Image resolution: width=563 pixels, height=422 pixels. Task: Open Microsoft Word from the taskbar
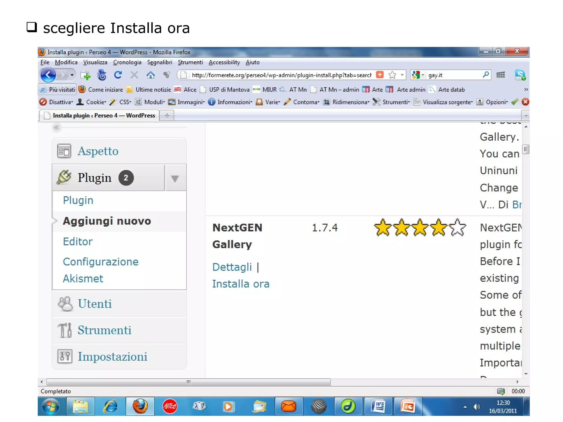click(378, 406)
